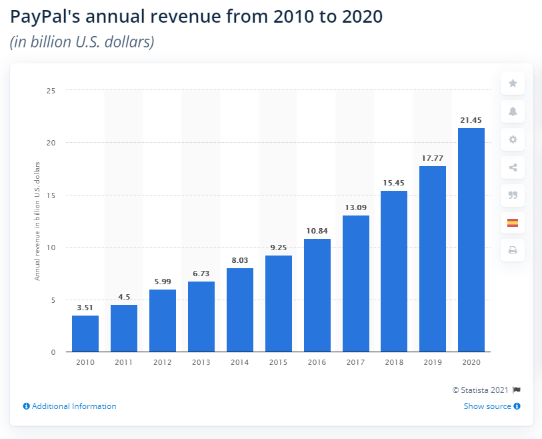The image size is (542, 439).
Task: Click the y-axis tick label 25
Action: [x=51, y=91]
